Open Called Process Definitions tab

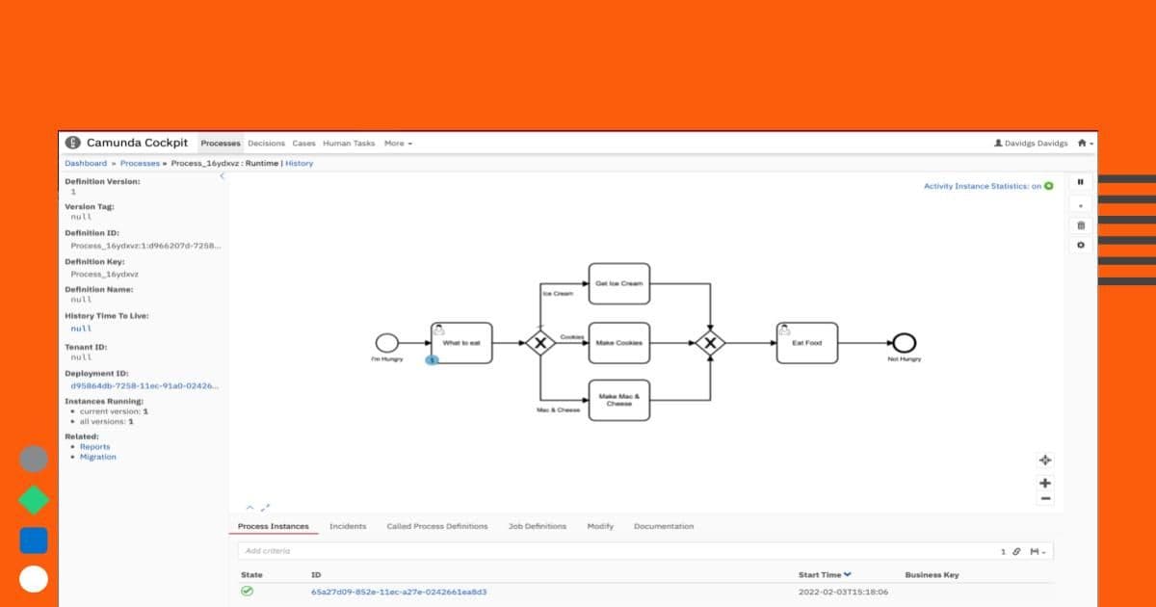pos(437,526)
